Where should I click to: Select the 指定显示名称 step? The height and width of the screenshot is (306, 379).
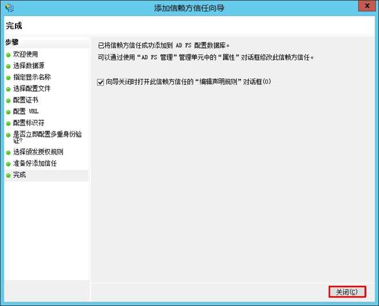point(31,77)
